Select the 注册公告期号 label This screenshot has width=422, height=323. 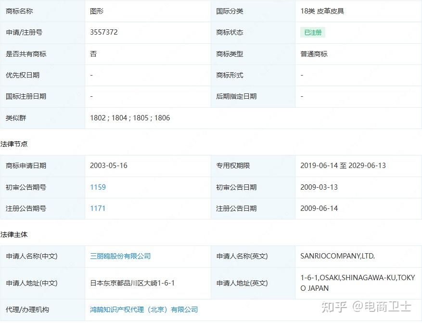[26, 208]
